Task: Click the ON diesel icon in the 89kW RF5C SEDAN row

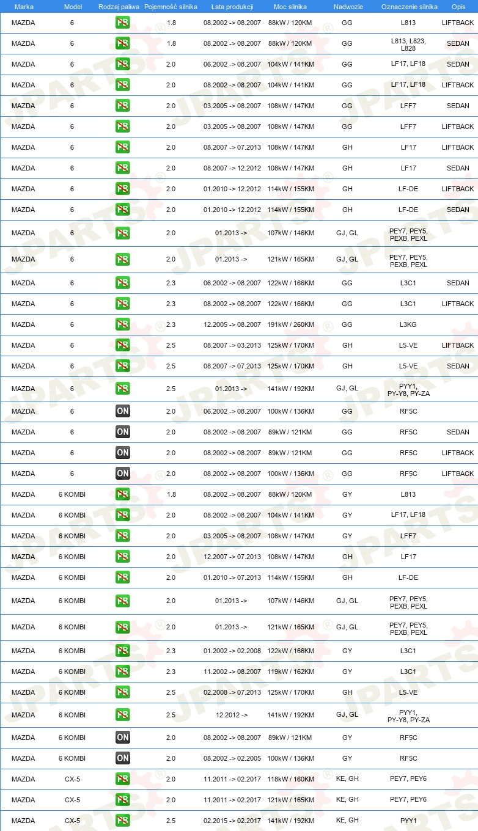Action: pyautogui.click(x=123, y=432)
